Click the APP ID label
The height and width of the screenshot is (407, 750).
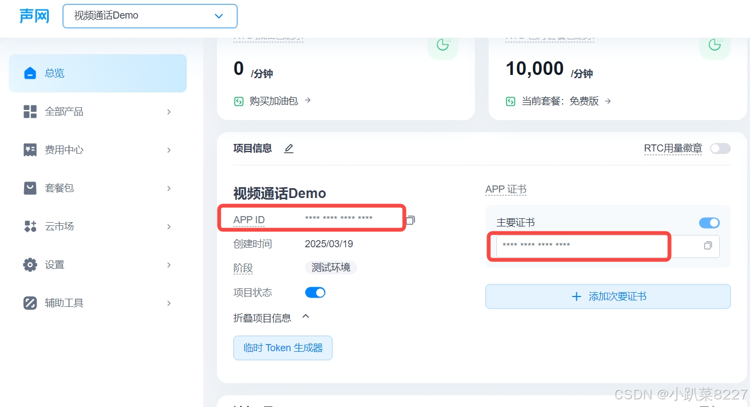(x=249, y=220)
